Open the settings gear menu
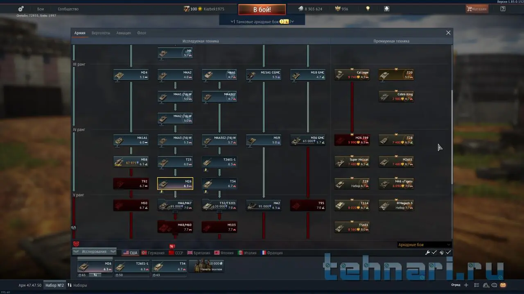Image resolution: width=524 pixels, height=294 pixels. coord(21,9)
